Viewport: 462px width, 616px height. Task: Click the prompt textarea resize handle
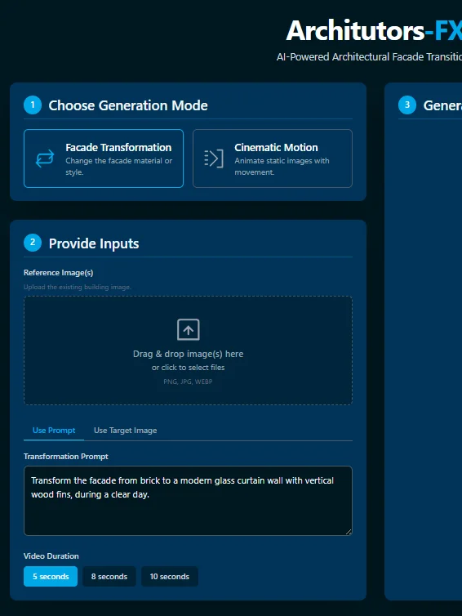coord(349,532)
